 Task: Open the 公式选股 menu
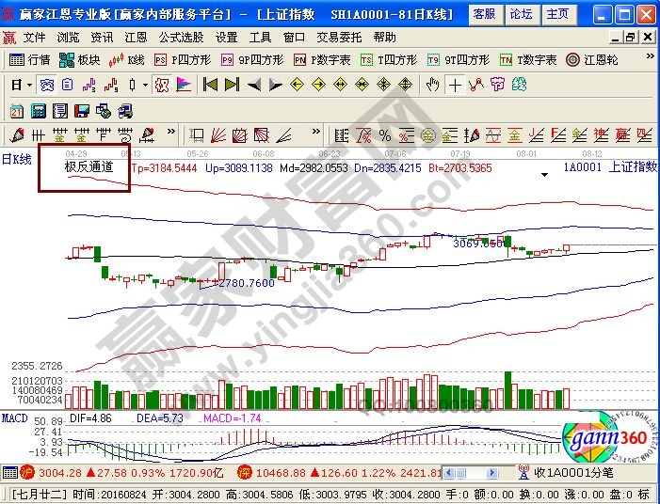(181, 38)
